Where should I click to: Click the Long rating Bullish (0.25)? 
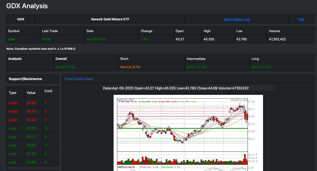tap(261, 67)
